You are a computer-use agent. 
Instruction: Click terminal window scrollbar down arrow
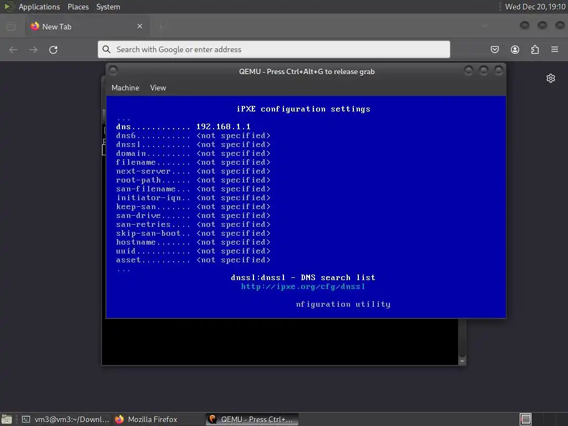(462, 361)
